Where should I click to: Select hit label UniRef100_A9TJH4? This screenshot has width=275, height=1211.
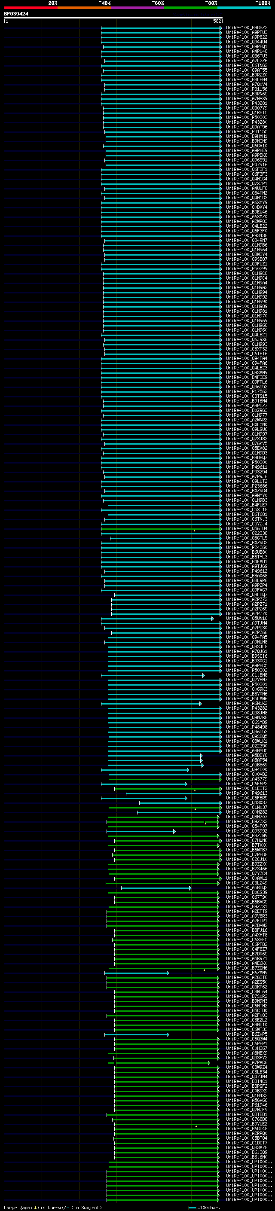247,623
